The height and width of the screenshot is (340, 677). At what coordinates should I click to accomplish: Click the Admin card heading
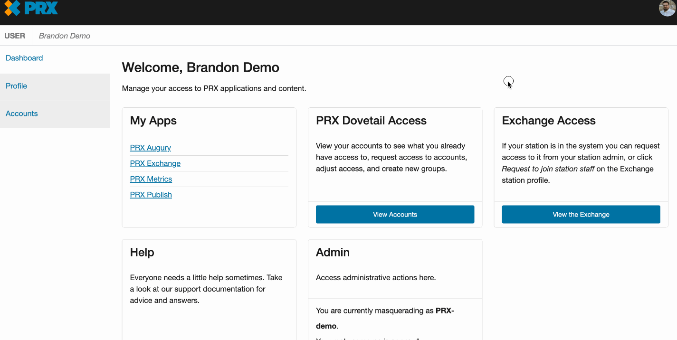(333, 252)
